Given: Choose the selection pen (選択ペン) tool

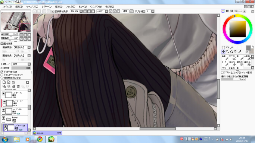Looking at the screenshot, I should [240, 64].
